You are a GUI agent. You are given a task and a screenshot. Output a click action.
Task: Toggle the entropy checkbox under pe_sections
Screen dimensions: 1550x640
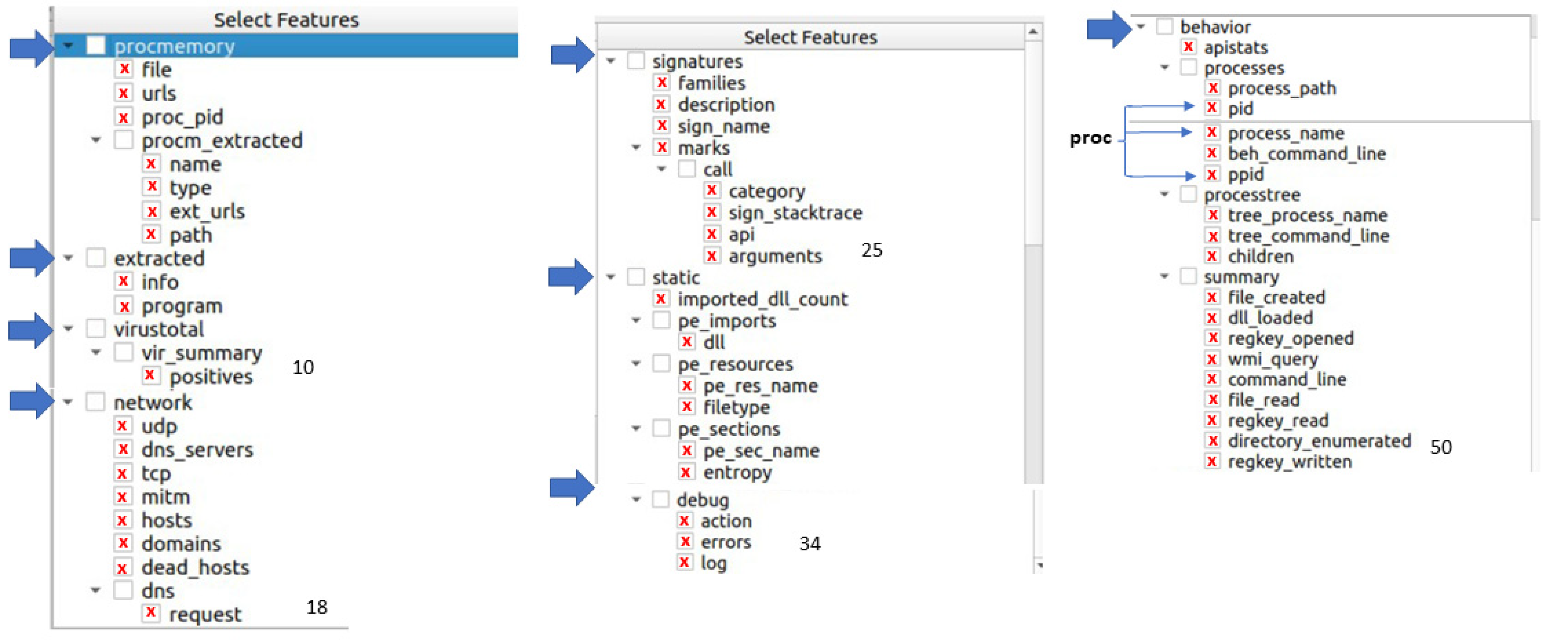pyautogui.click(x=686, y=472)
